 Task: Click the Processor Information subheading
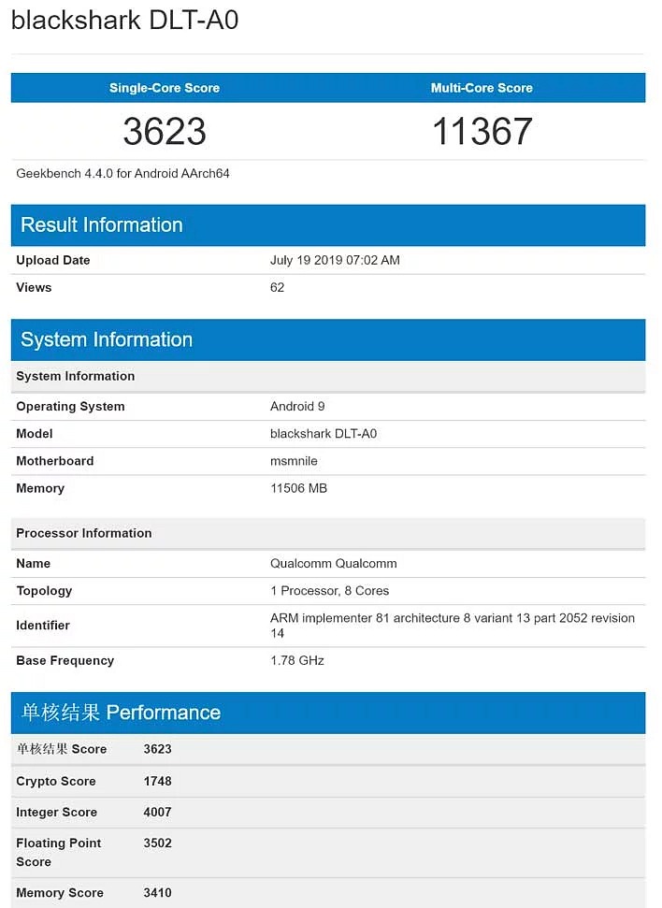click(328, 533)
